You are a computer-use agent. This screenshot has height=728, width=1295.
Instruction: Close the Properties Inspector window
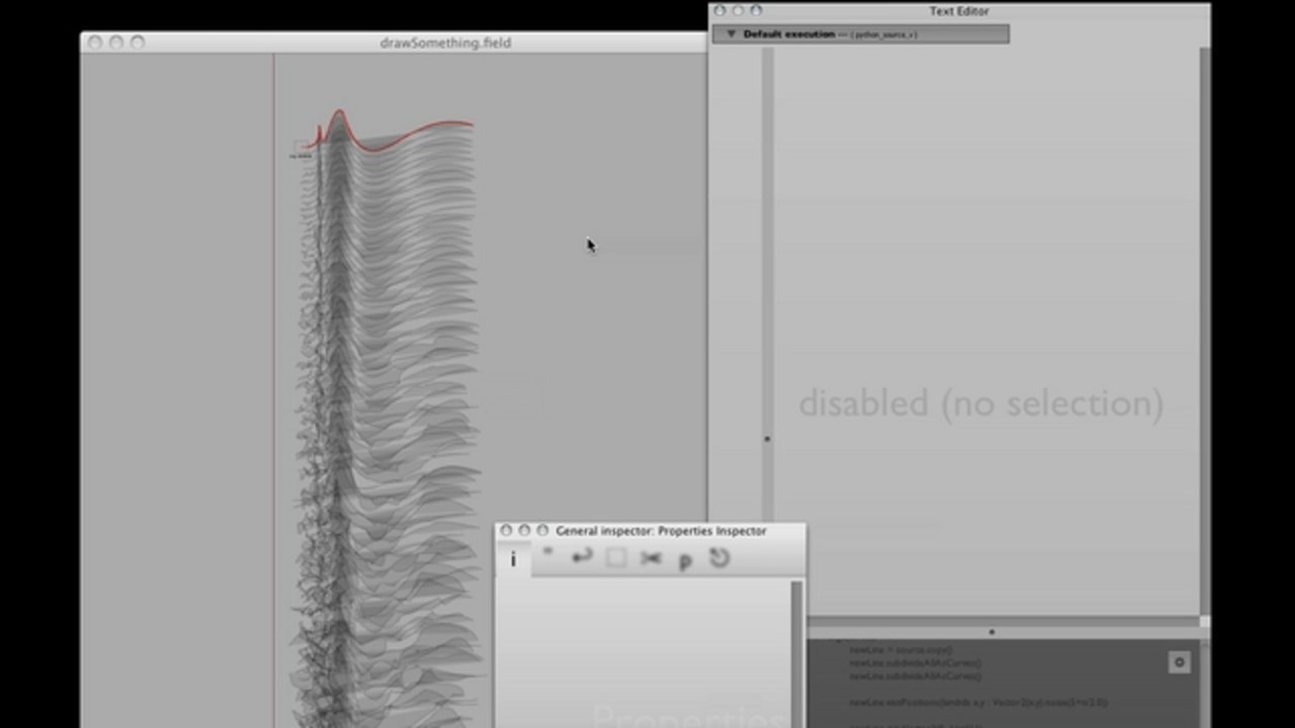[x=506, y=531]
